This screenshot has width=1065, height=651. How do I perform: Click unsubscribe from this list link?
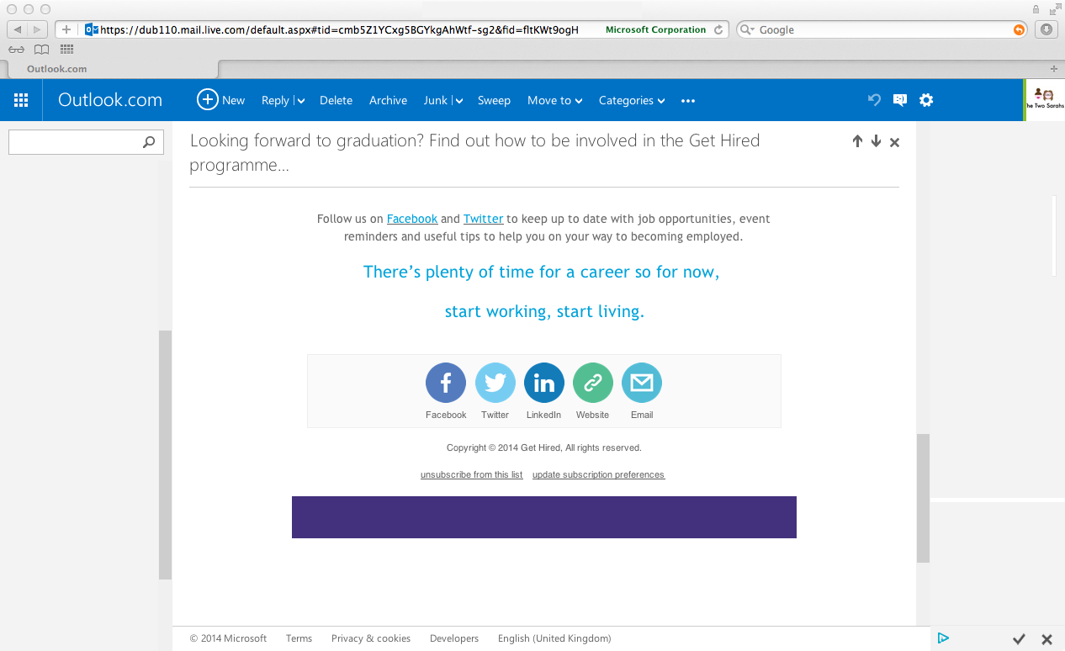pos(472,474)
